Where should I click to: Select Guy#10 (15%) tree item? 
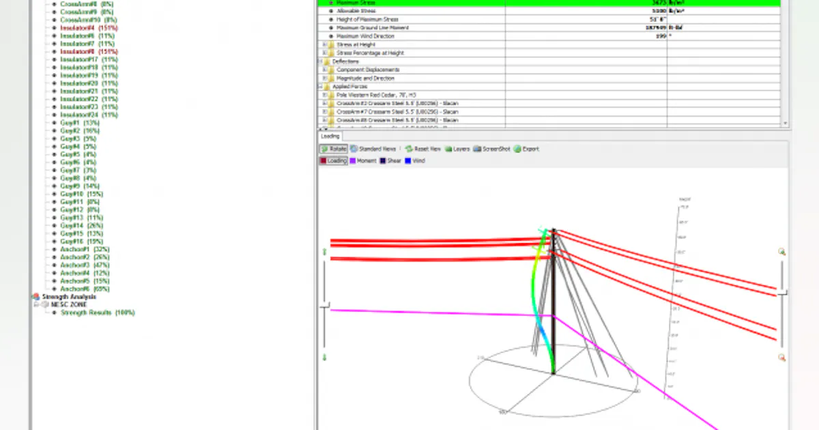tap(81, 194)
